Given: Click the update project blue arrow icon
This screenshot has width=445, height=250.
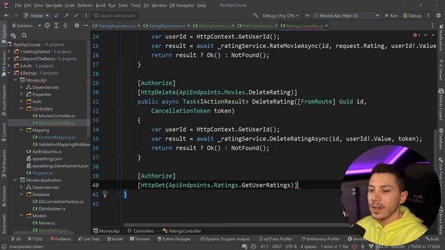Looking at the screenshot, I should click(57, 15).
